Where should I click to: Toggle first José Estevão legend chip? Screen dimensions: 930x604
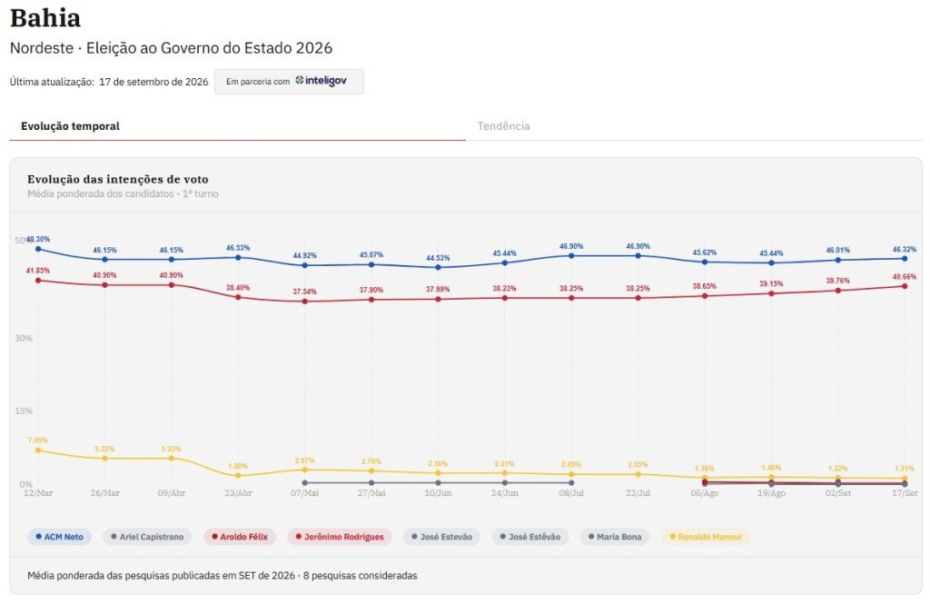pos(441,537)
